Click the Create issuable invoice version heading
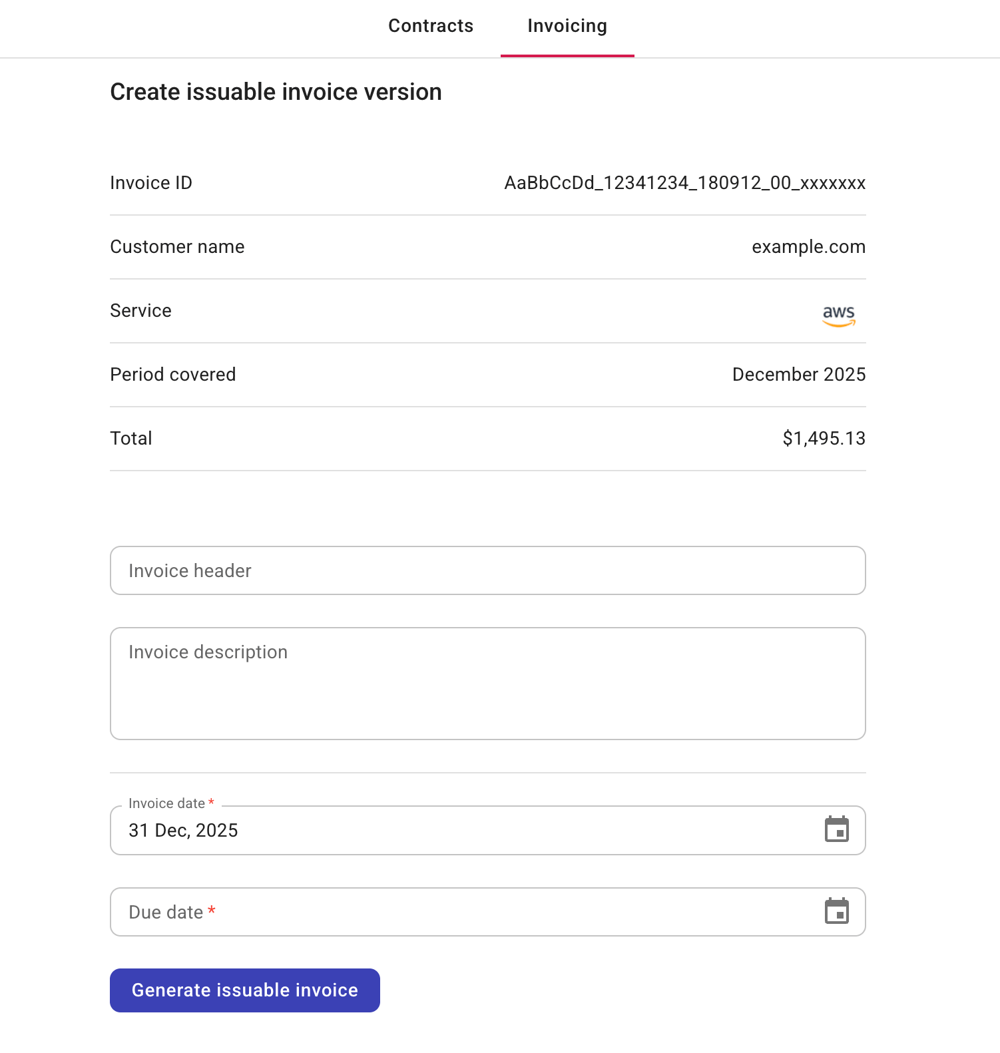This screenshot has height=1053, width=1000. (276, 92)
